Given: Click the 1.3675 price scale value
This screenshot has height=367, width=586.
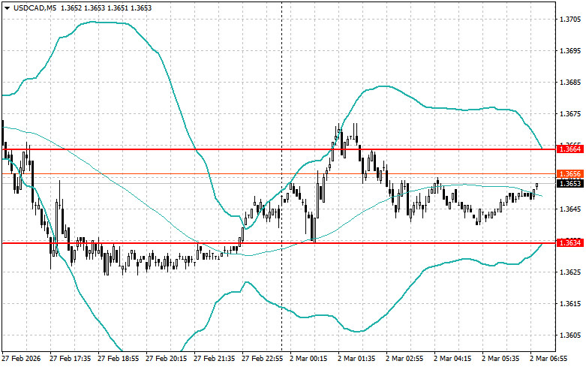Looking at the screenshot, I should point(571,114).
